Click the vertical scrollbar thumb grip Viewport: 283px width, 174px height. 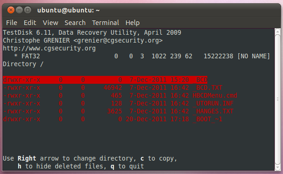click(x=277, y=99)
